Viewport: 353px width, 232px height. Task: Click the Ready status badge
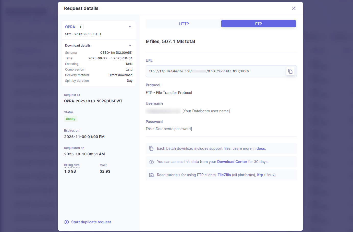tap(70, 119)
